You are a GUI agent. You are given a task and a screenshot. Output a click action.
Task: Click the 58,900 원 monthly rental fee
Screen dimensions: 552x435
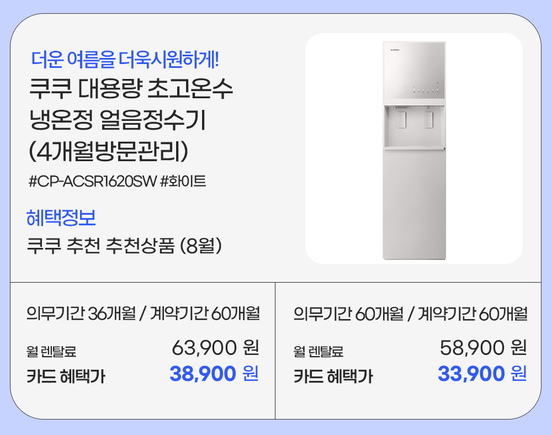pos(483,348)
